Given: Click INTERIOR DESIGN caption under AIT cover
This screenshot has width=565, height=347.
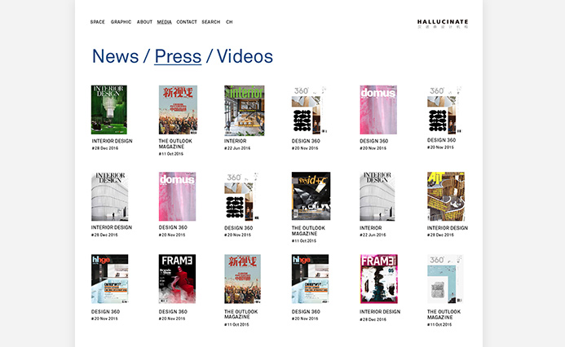Looking at the screenshot, I should point(448,228).
